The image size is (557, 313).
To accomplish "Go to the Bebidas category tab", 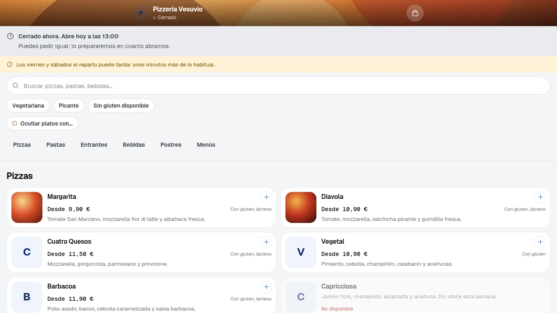I will [x=134, y=145].
